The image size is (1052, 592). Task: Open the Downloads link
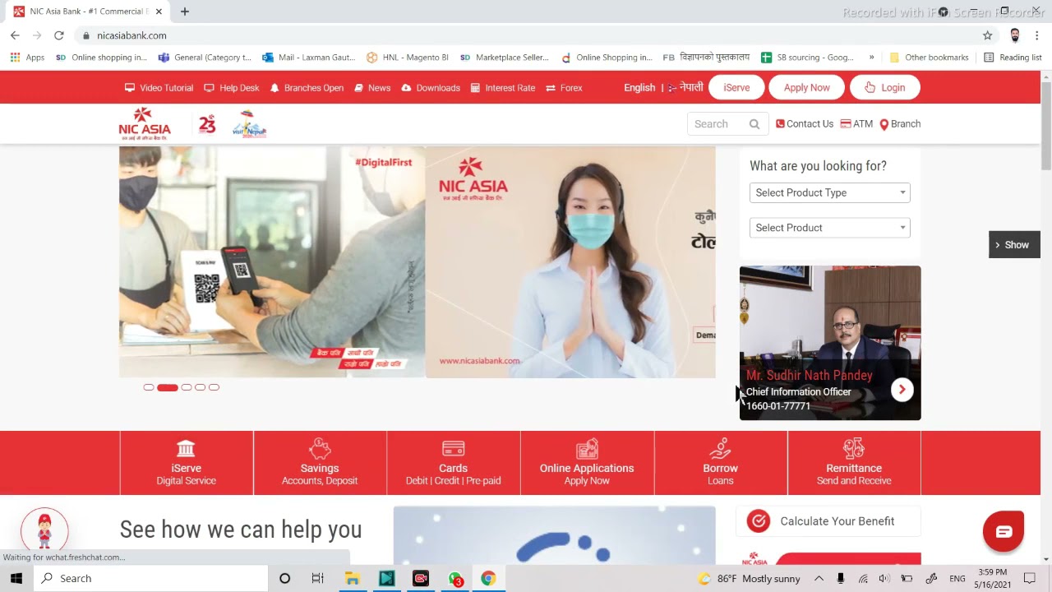pos(431,88)
